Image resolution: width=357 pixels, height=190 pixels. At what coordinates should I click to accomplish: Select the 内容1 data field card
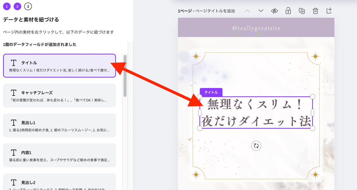click(x=59, y=155)
